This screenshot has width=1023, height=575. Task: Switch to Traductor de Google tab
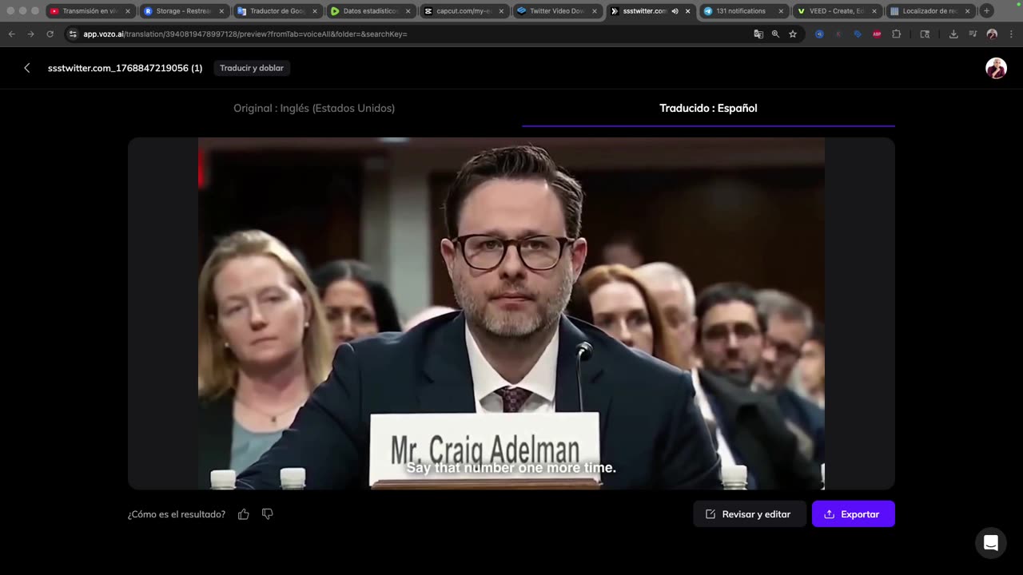(277, 11)
